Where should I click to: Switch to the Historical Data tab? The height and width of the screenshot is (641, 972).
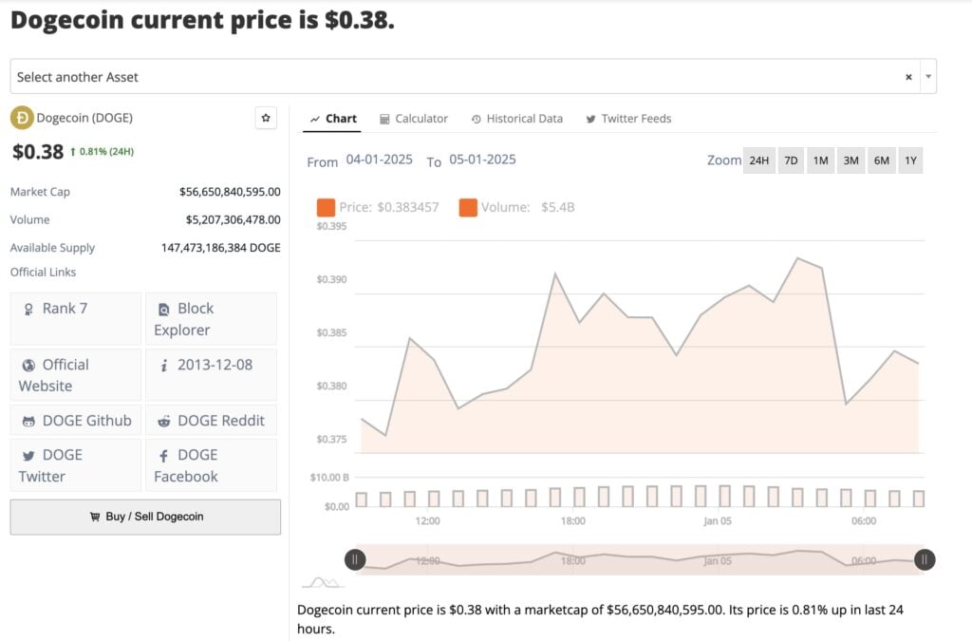(x=516, y=119)
